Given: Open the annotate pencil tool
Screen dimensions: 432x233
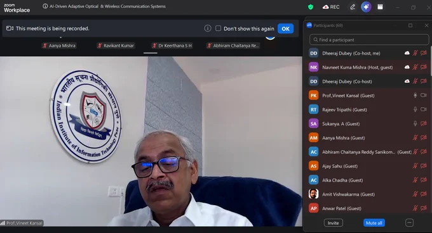Looking at the screenshot, I should click(x=353, y=7).
